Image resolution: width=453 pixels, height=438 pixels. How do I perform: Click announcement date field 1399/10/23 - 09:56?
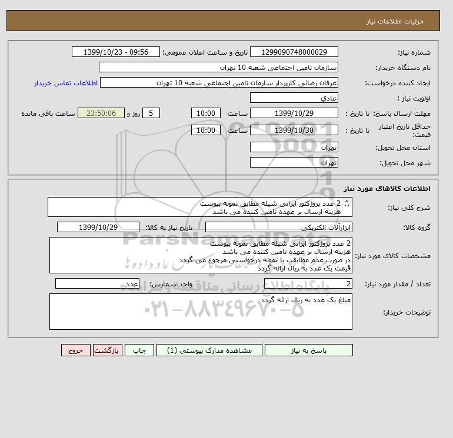[116, 52]
